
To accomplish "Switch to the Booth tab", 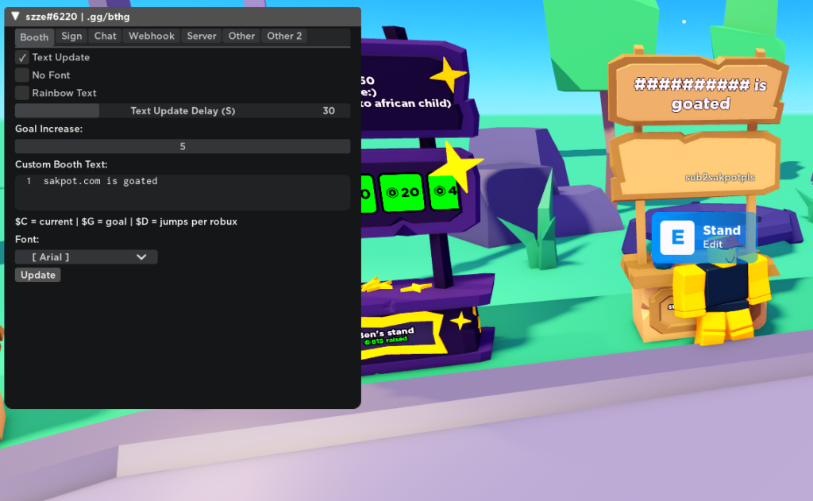I will [34, 37].
